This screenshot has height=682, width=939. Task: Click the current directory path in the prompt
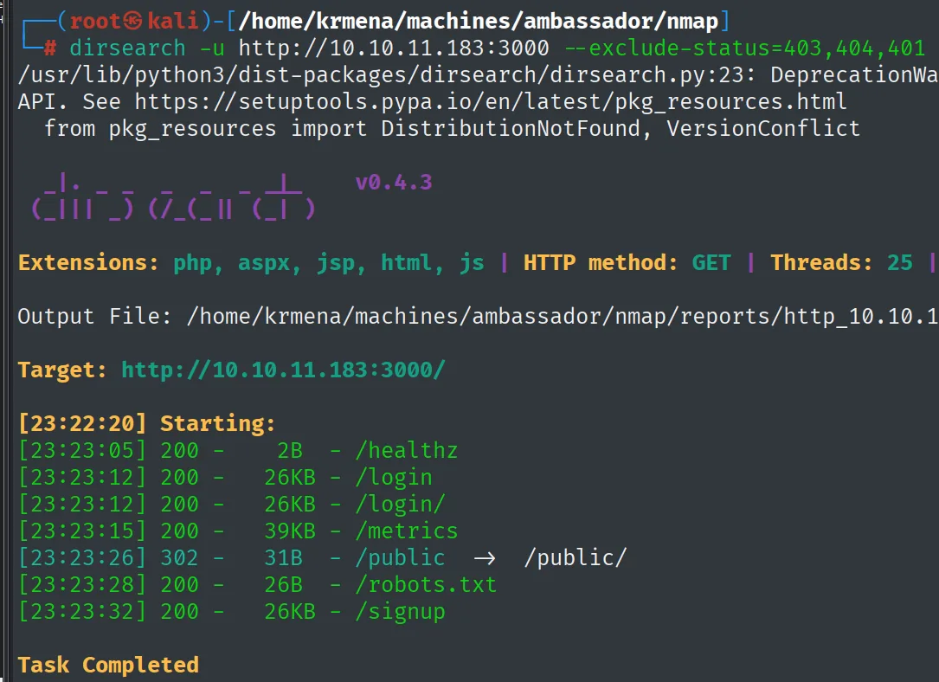[x=478, y=21]
